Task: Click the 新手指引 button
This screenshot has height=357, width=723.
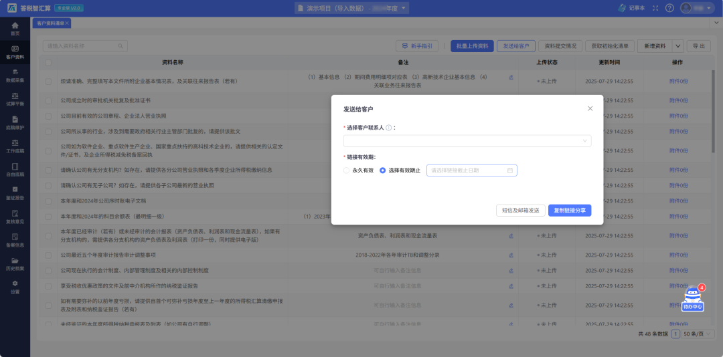Action: point(417,46)
